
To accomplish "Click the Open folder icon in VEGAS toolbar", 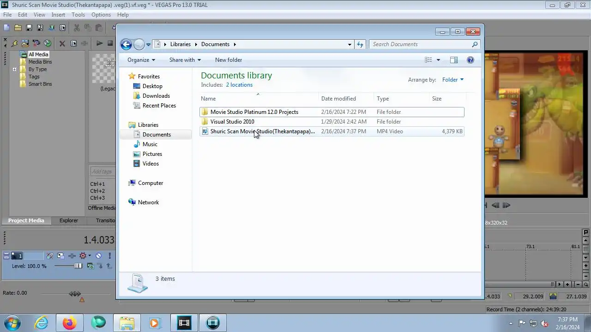I will pos(18,28).
